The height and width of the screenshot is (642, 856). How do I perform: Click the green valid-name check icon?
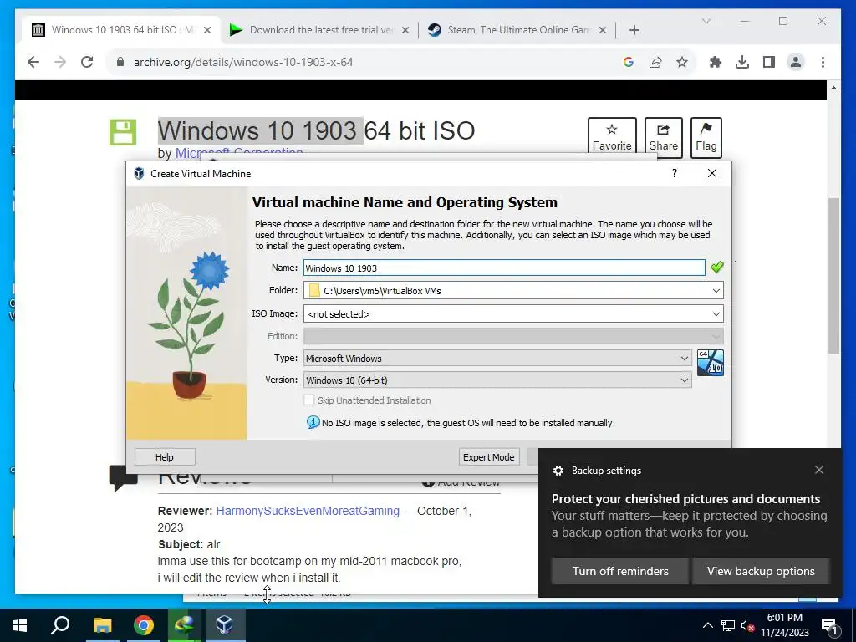(716, 267)
